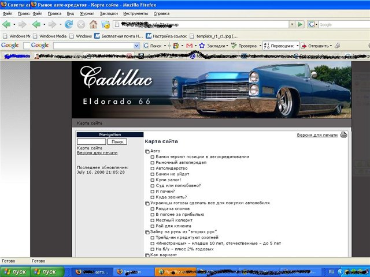
Task: Open the Банки не уйдут article
Action: [x=172, y=174]
